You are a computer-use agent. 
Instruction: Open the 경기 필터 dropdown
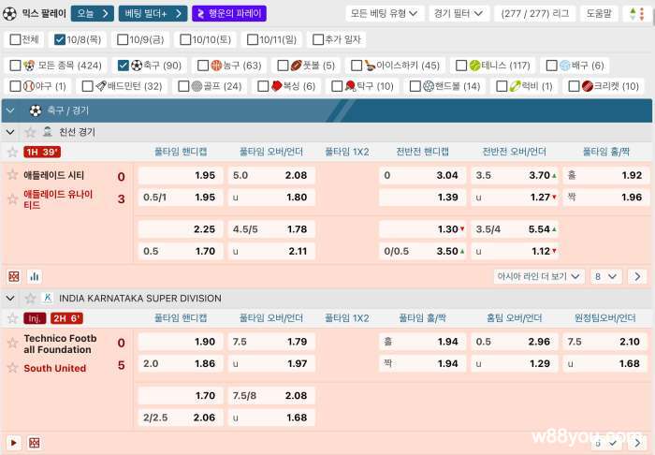point(458,14)
